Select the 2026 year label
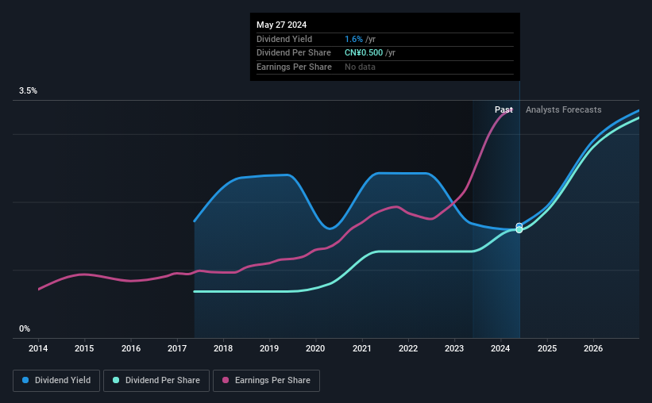Screen dimensions: 652x403 (x=593, y=348)
